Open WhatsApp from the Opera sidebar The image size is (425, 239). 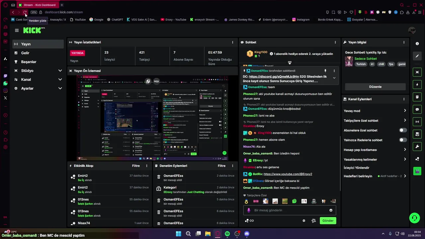coord(5,83)
